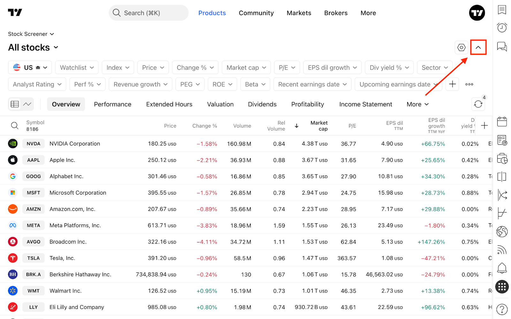Open the notifications bell icon
The height and width of the screenshot is (319, 511).
click(502, 268)
